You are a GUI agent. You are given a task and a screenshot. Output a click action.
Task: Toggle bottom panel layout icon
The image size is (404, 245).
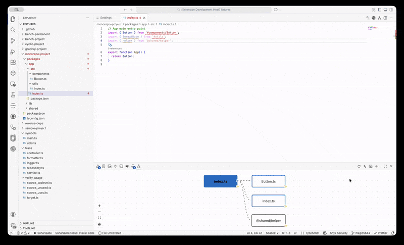385,10
